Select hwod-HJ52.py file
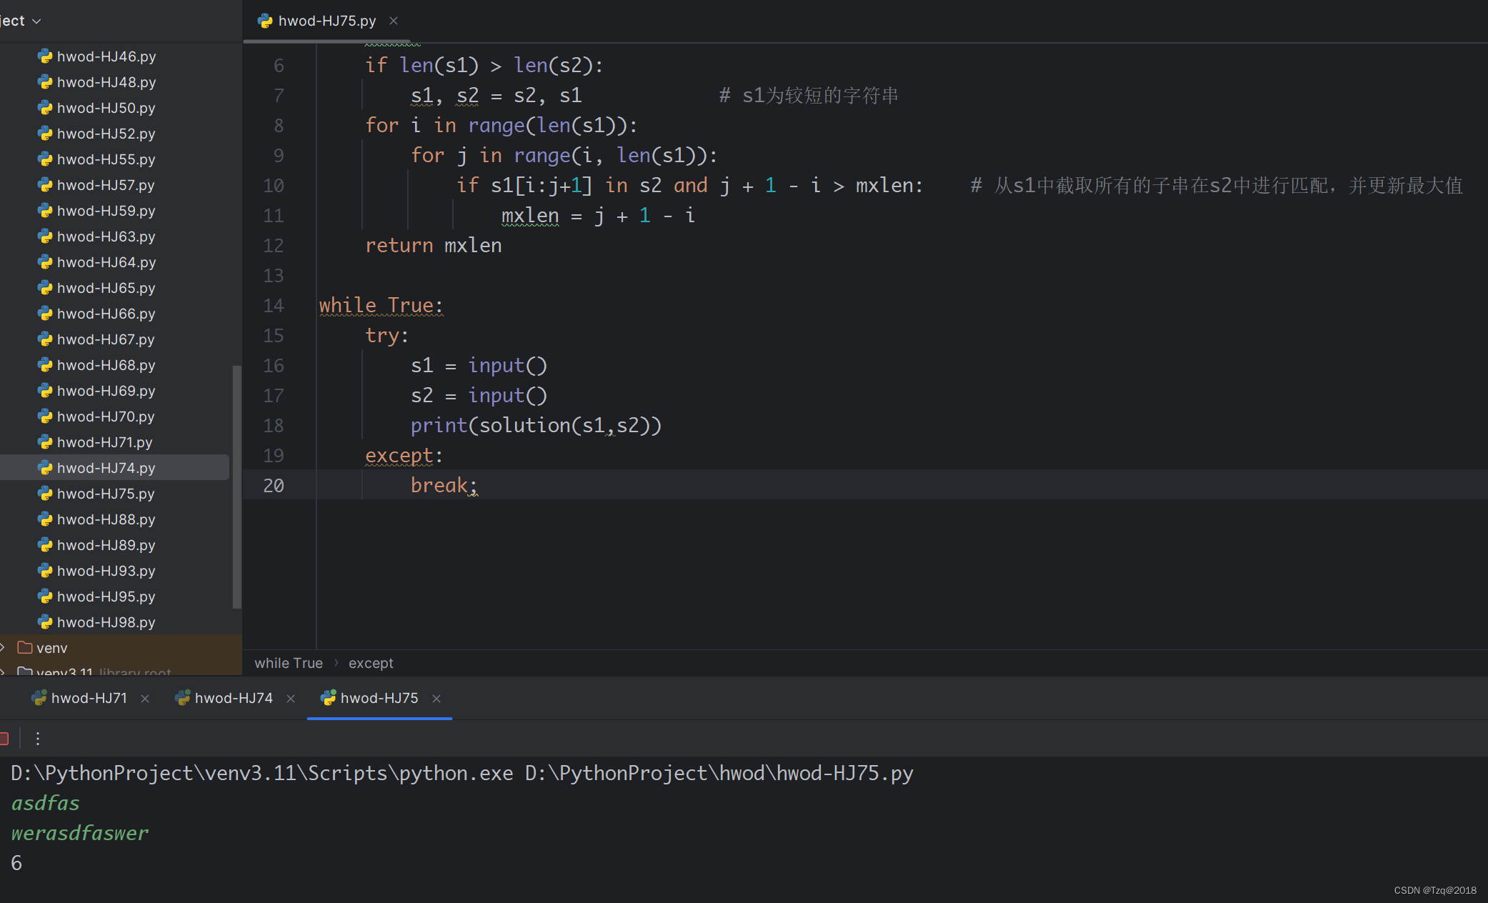Screen dimensions: 1488x903 point(106,134)
